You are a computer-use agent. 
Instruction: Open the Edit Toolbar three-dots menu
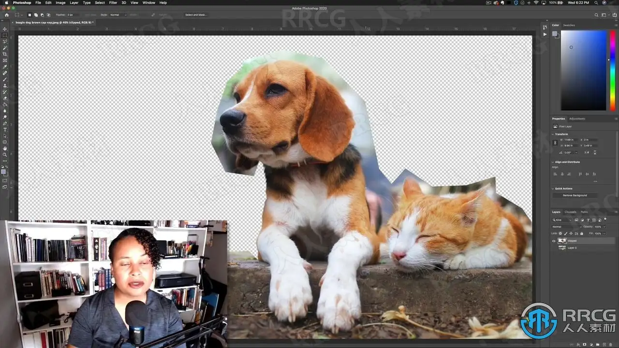click(x=5, y=160)
